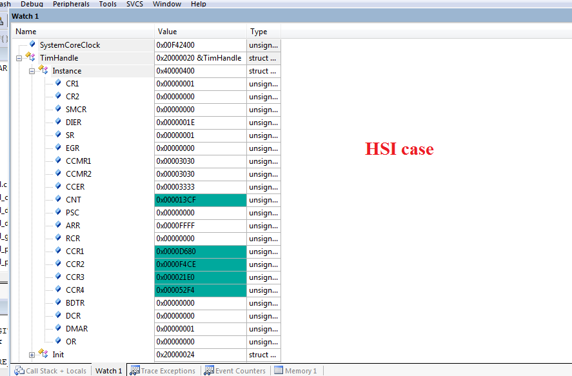Click the Init struct icon

tap(43, 353)
